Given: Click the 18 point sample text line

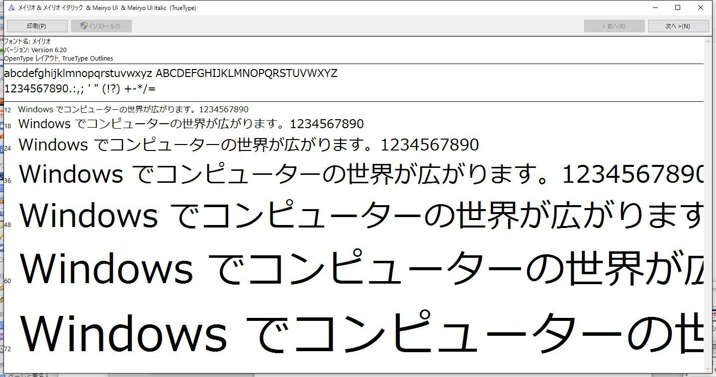Looking at the screenshot, I should pos(191,124).
